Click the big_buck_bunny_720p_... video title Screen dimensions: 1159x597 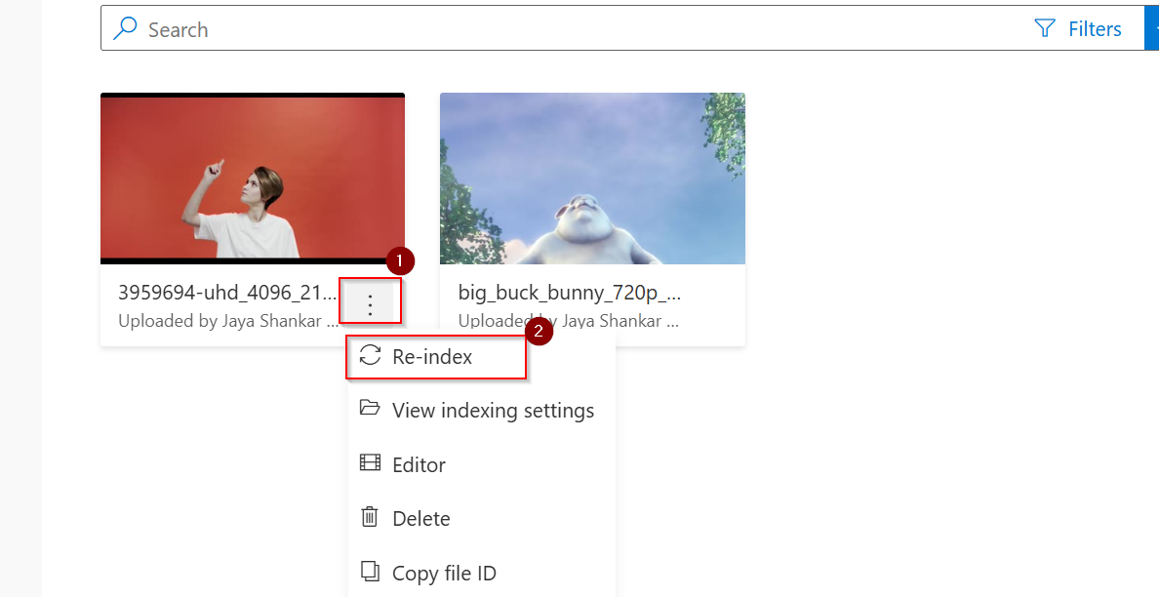[569, 293]
